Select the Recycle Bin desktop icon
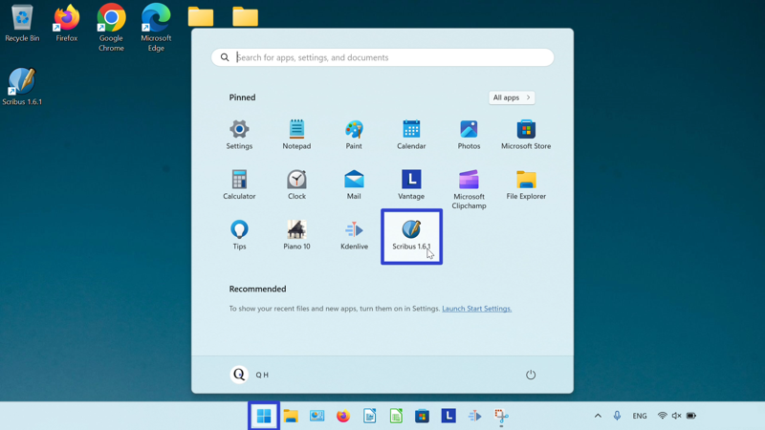 [x=22, y=23]
